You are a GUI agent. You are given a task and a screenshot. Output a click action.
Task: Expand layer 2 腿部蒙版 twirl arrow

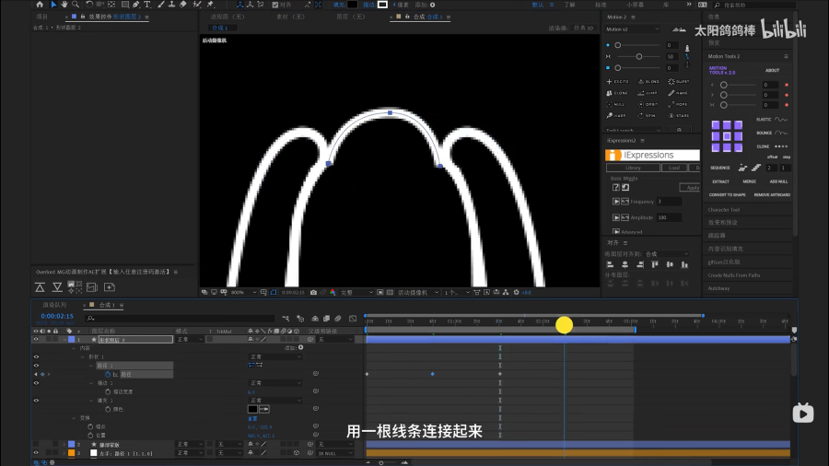pyautogui.click(x=64, y=444)
